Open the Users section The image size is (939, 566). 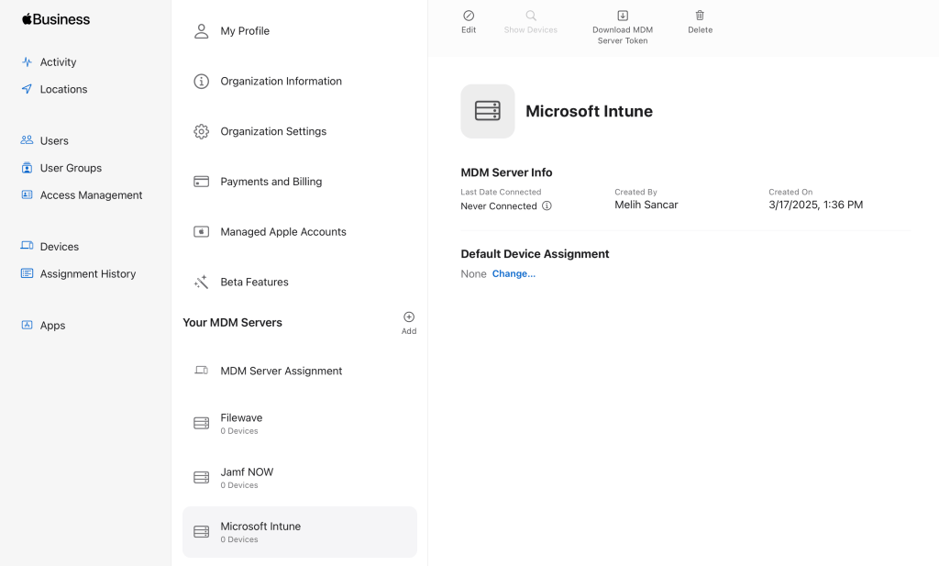(x=54, y=141)
